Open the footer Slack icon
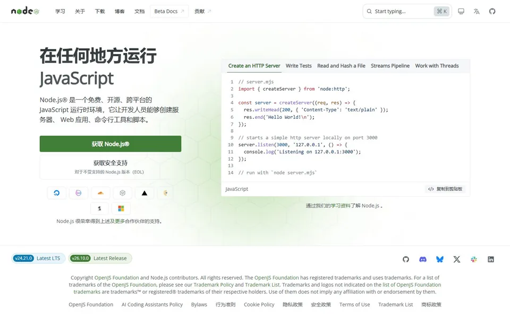The image size is (510, 318). [474, 259]
